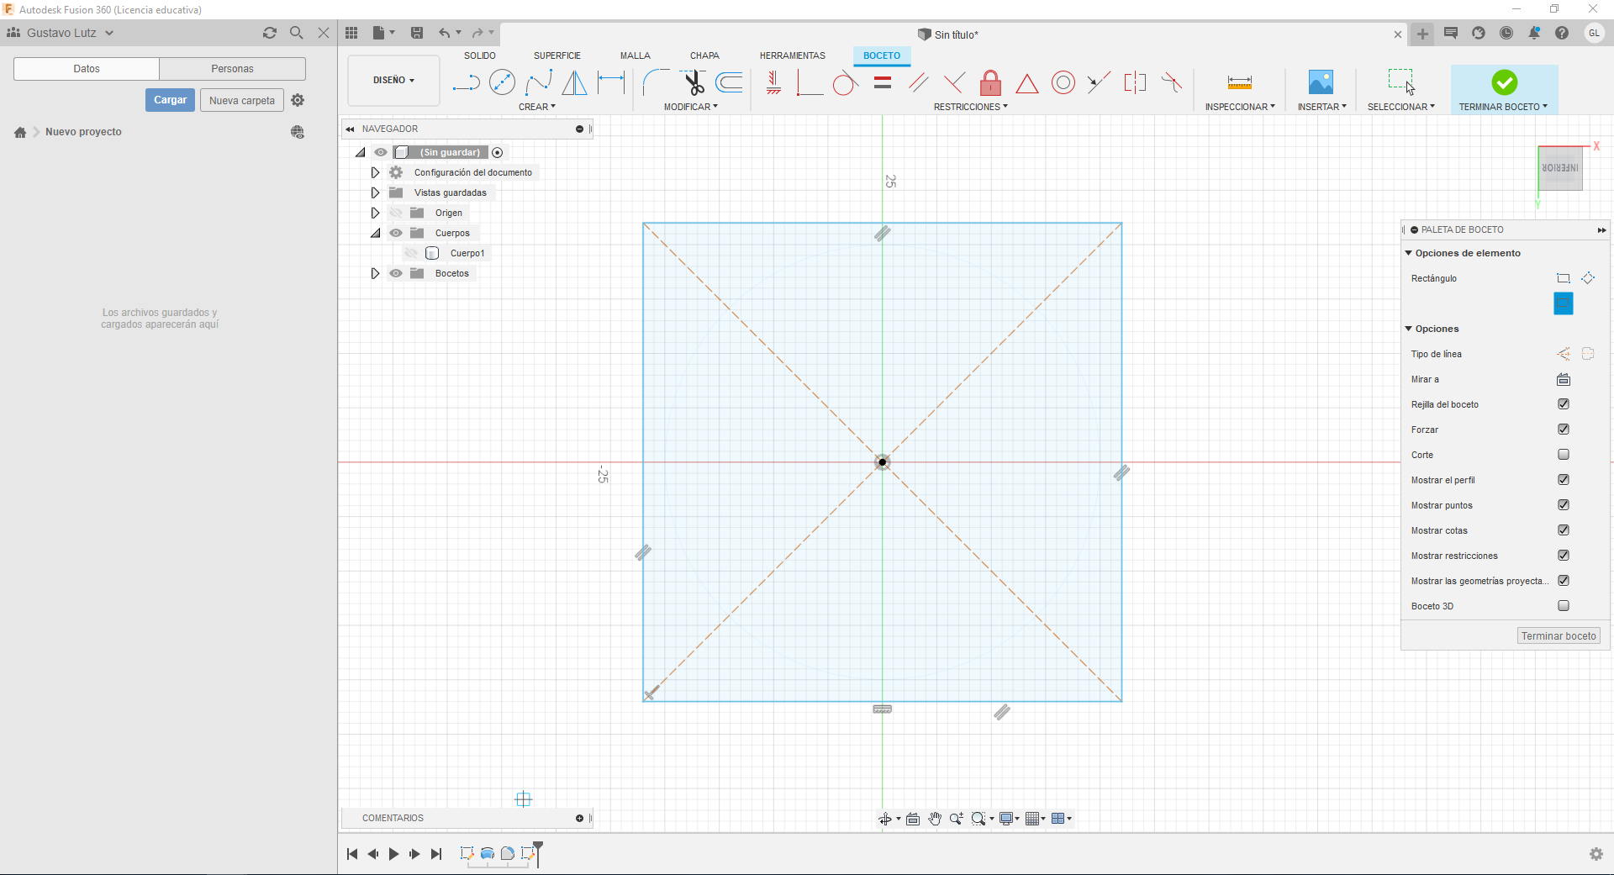Toggle Mostrar restricciones checkbox

(1564, 556)
